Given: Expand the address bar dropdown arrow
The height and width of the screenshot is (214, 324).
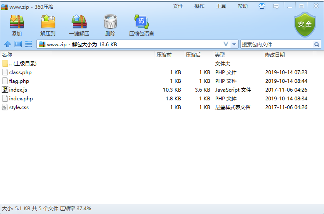Looking at the screenshot, I should [x=234, y=44].
